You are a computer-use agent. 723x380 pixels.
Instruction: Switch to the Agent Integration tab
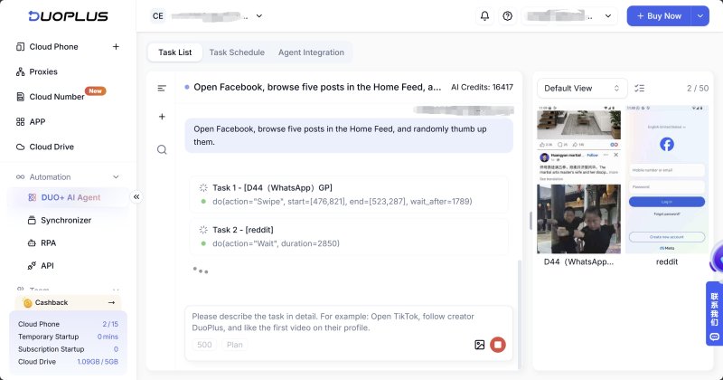(311, 52)
